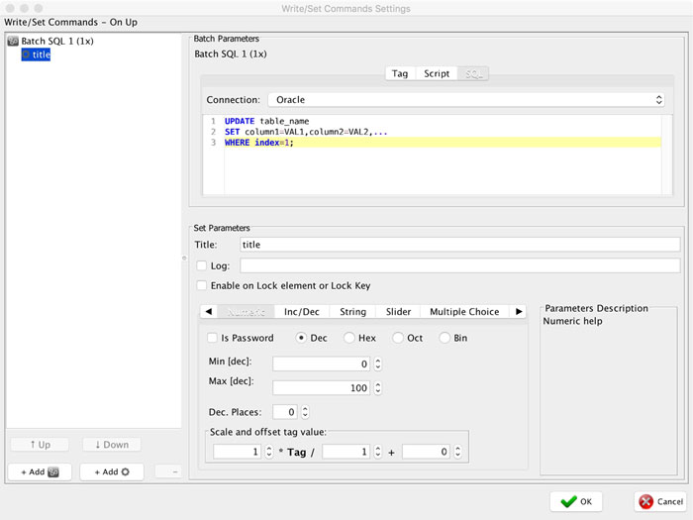Select the Bin radio button
The height and width of the screenshot is (520, 693).
pyautogui.click(x=445, y=338)
